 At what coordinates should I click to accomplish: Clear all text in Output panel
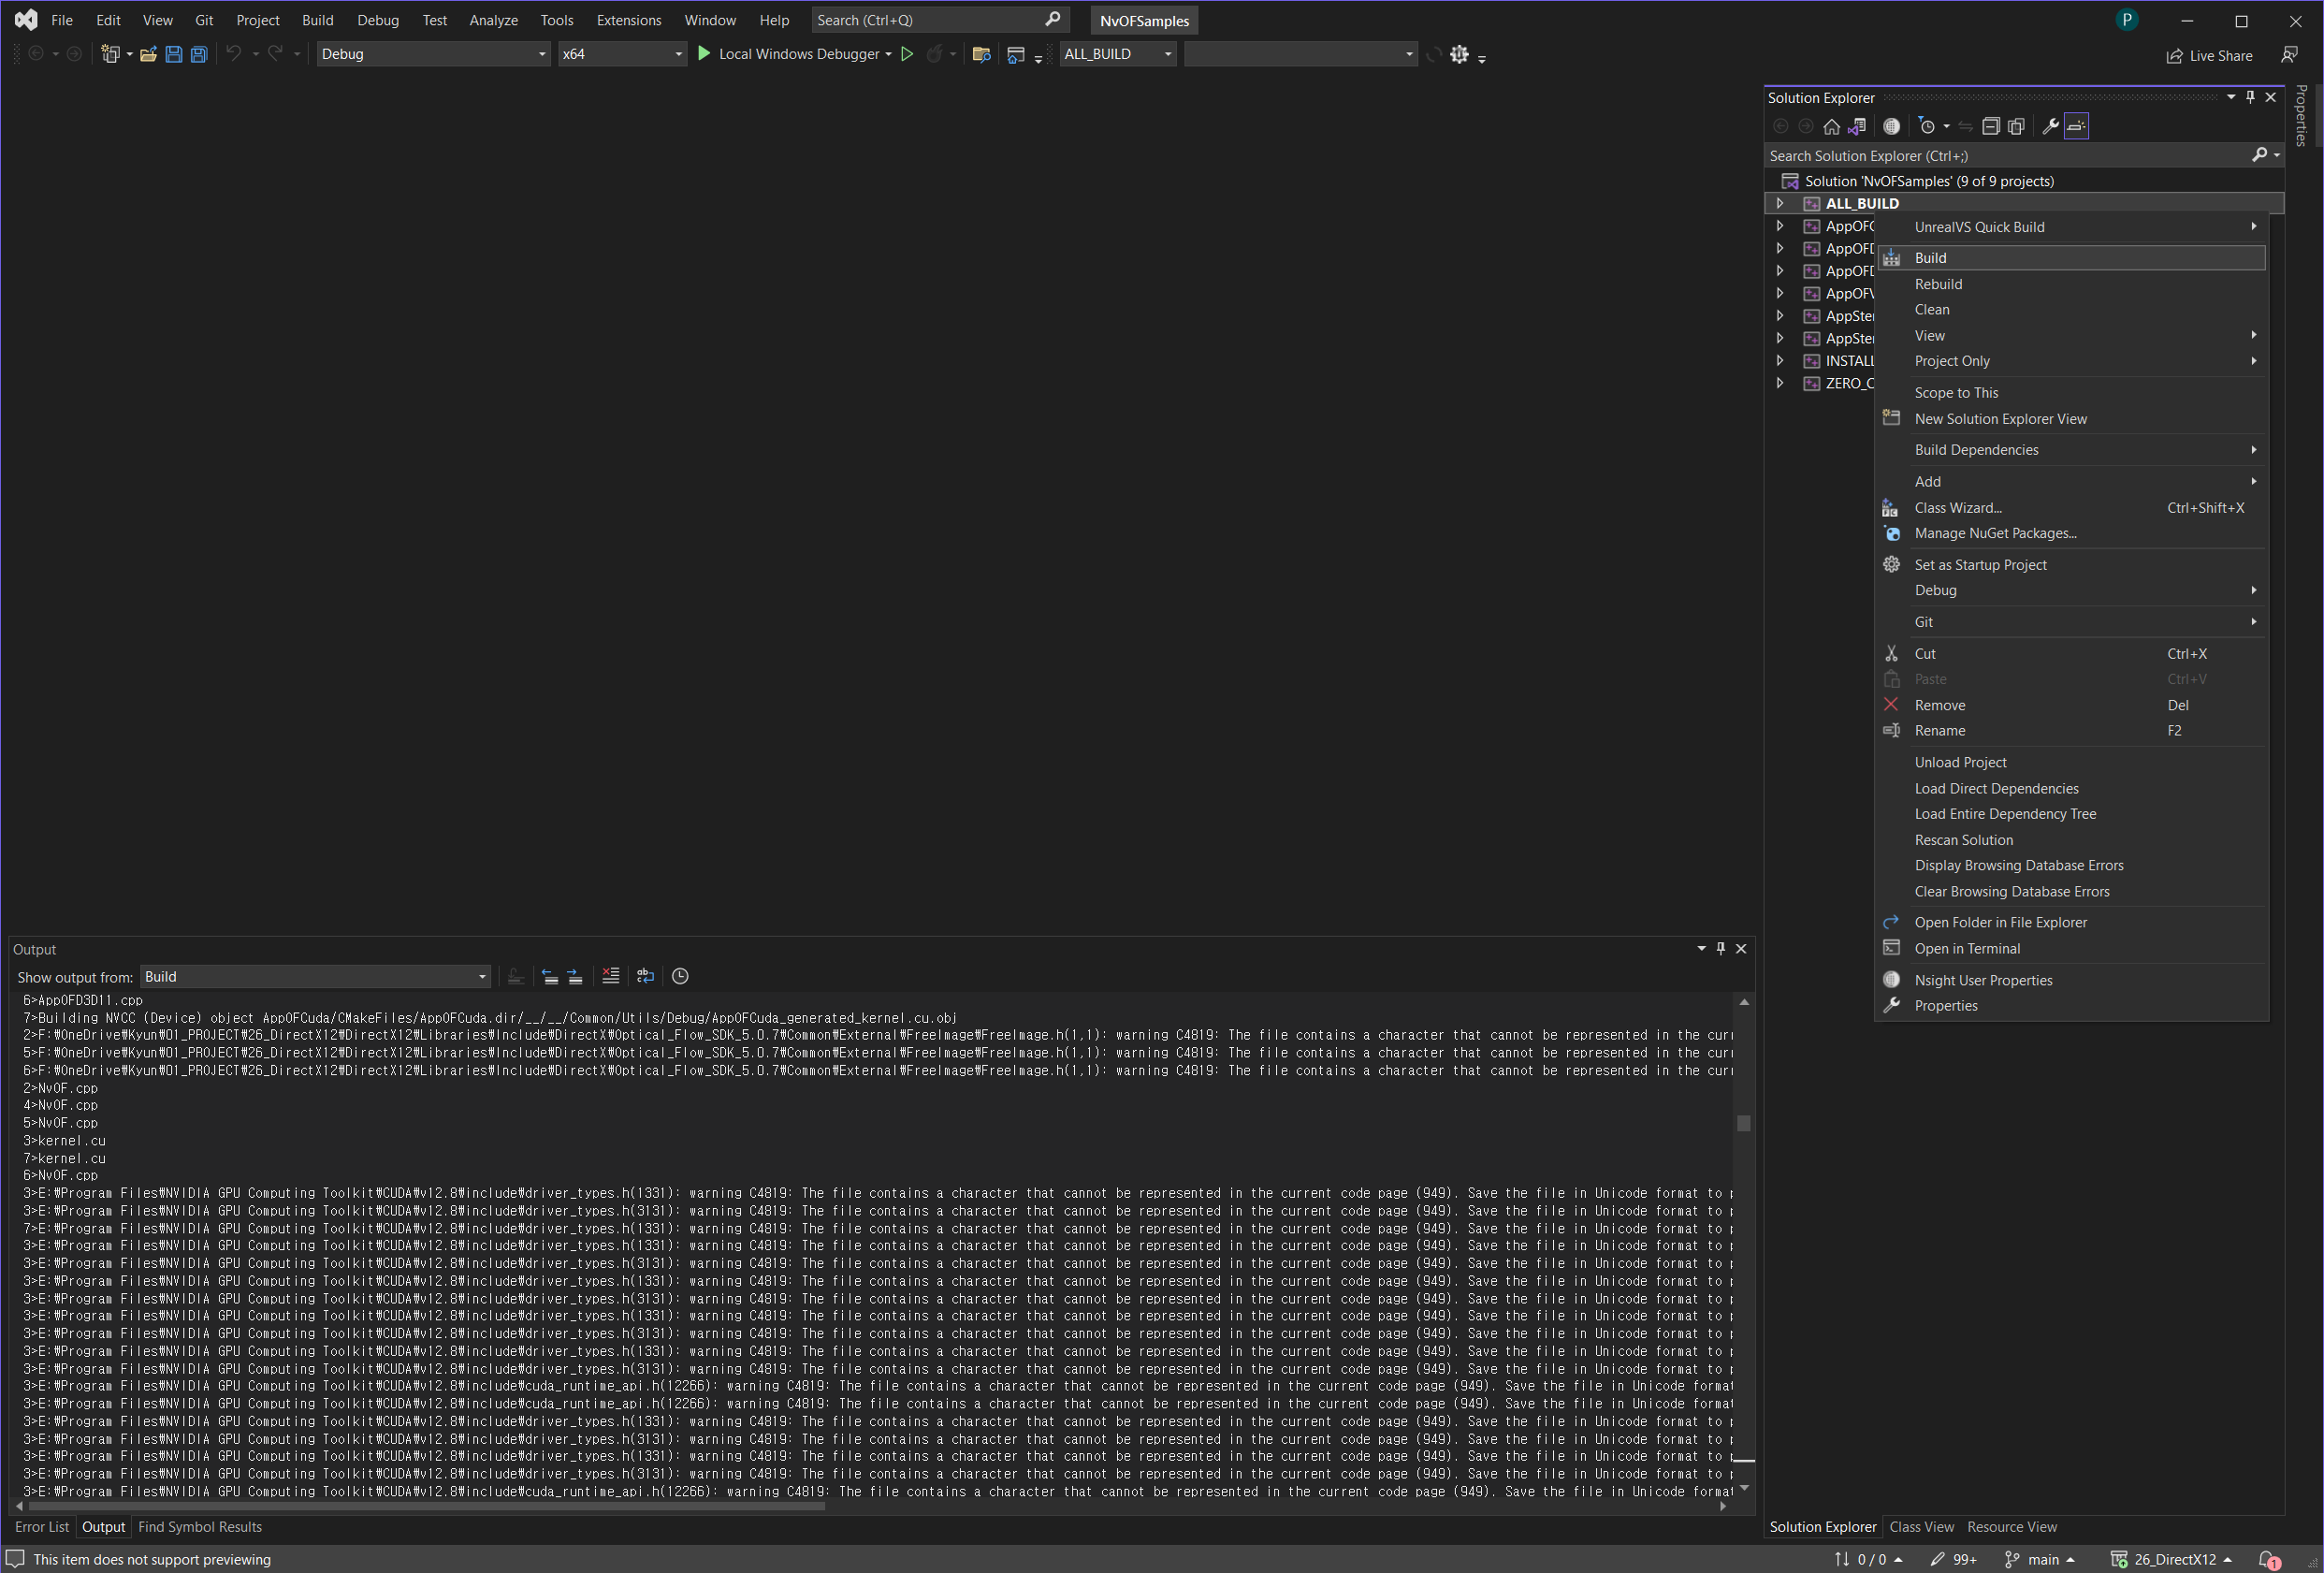point(610,976)
